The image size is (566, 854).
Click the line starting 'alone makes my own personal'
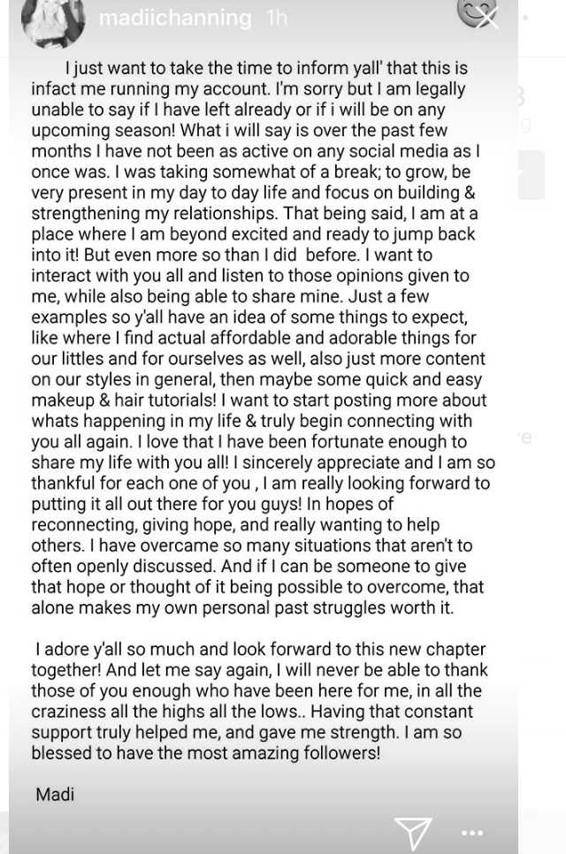pos(242,608)
